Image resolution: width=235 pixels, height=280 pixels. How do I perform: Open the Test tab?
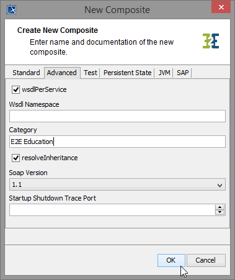[91, 73]
